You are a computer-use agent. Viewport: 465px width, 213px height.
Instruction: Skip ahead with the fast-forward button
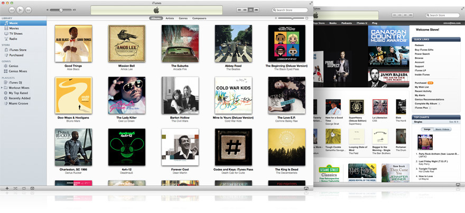(28, 10)
